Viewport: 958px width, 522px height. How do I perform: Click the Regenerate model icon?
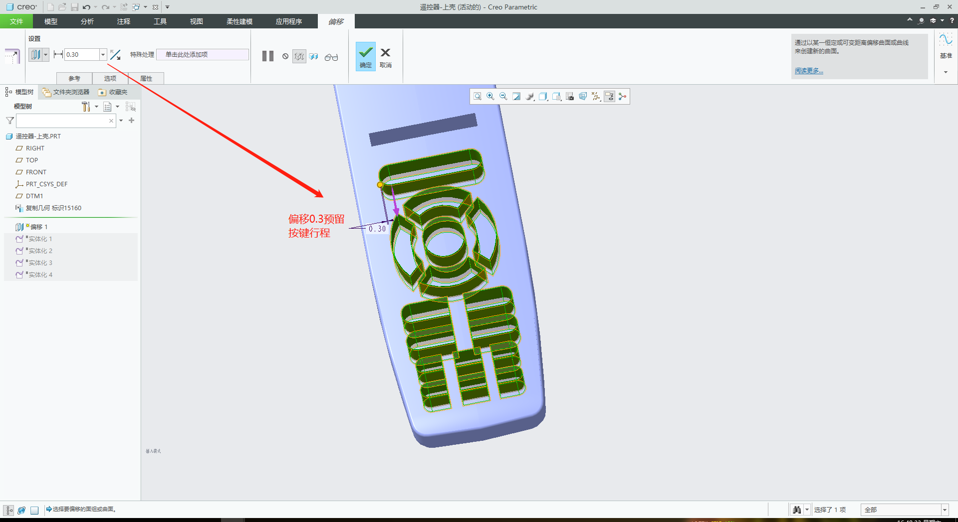(124, 7)
